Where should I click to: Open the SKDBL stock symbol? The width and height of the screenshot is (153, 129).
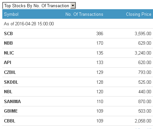[11, 82]
